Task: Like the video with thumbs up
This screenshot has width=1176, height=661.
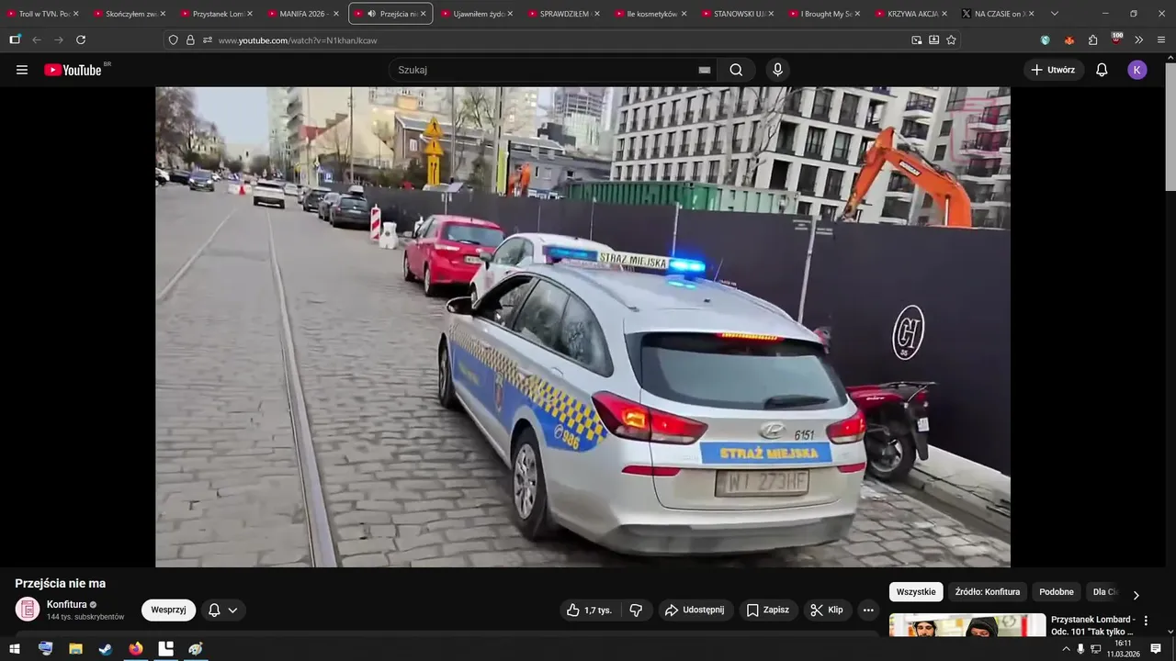Action: [x=590, y=610]
